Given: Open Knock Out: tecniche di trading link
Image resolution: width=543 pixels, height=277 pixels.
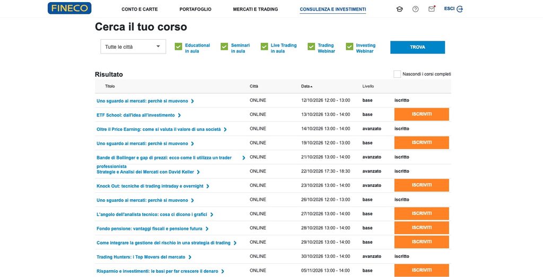Looking at the screenshot, I should (x=150, y=186).
